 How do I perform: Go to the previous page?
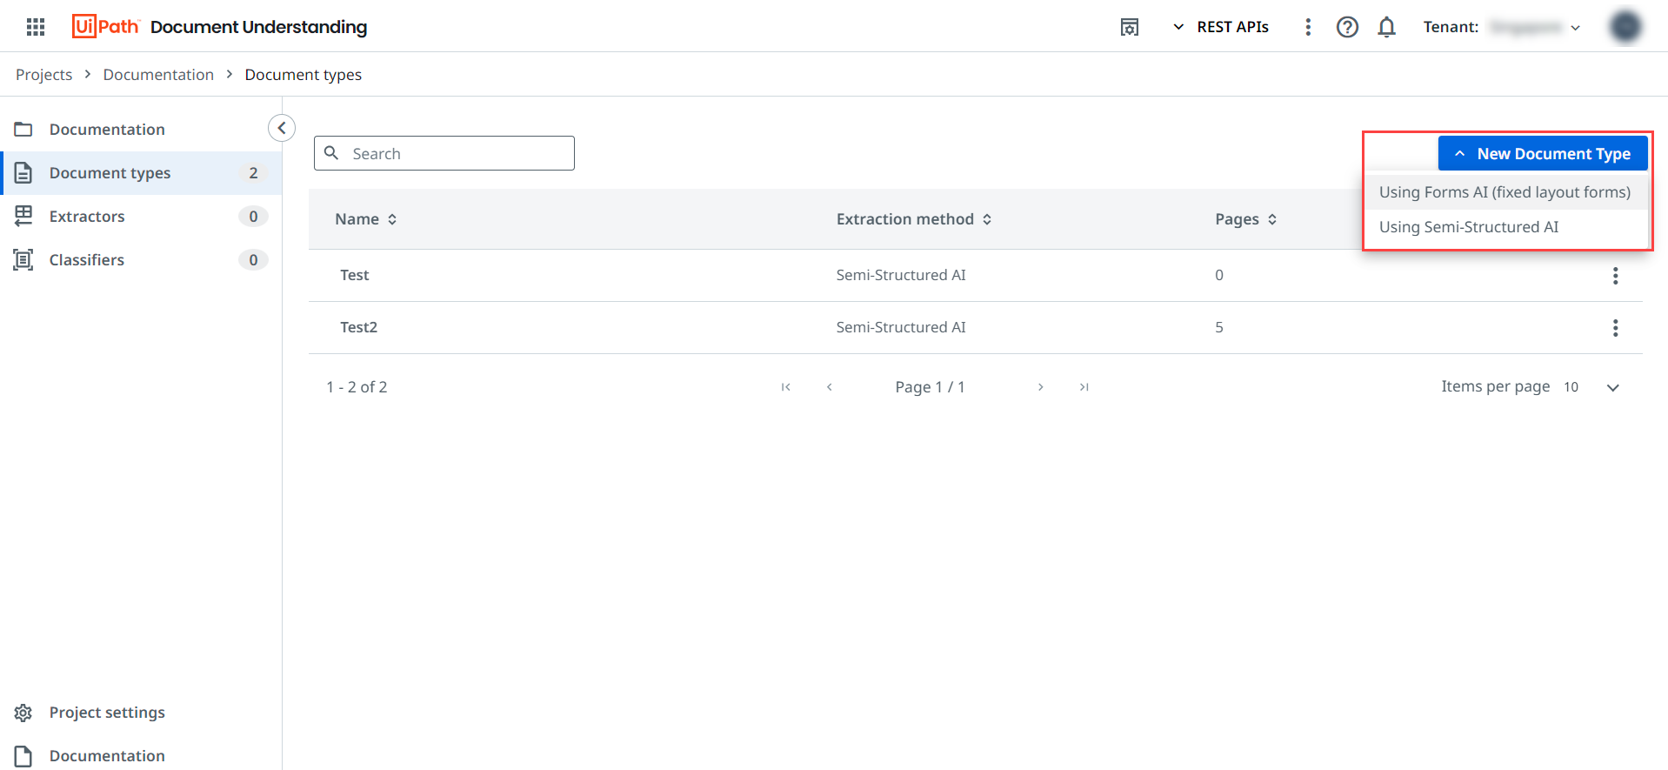[830, 387]
